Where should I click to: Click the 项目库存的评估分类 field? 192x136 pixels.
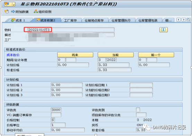[141, 115]
